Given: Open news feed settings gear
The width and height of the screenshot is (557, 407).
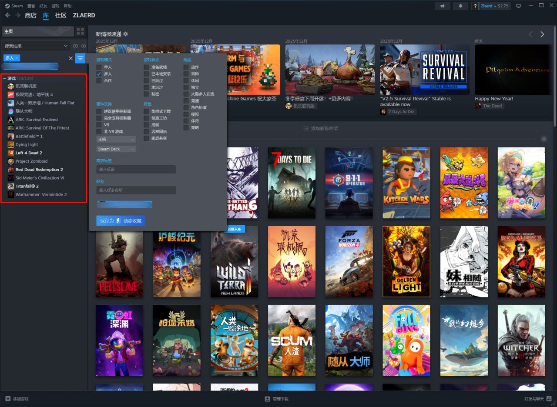Looking at the screenshot, I should pyautogui.click(x=126, y=34).
